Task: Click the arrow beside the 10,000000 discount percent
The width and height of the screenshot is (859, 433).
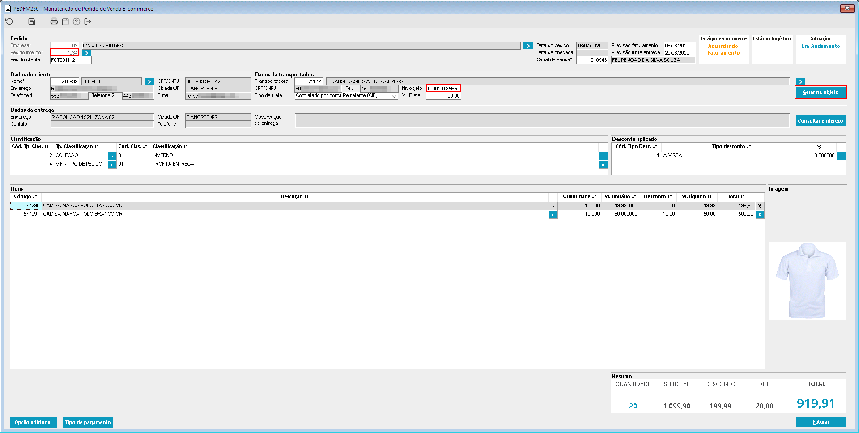Action: coord(841,156)
